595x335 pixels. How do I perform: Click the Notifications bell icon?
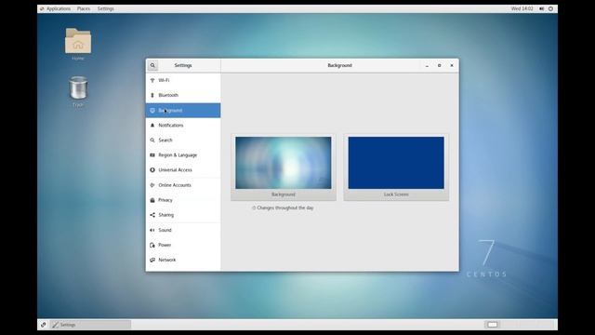click(152, 126)
